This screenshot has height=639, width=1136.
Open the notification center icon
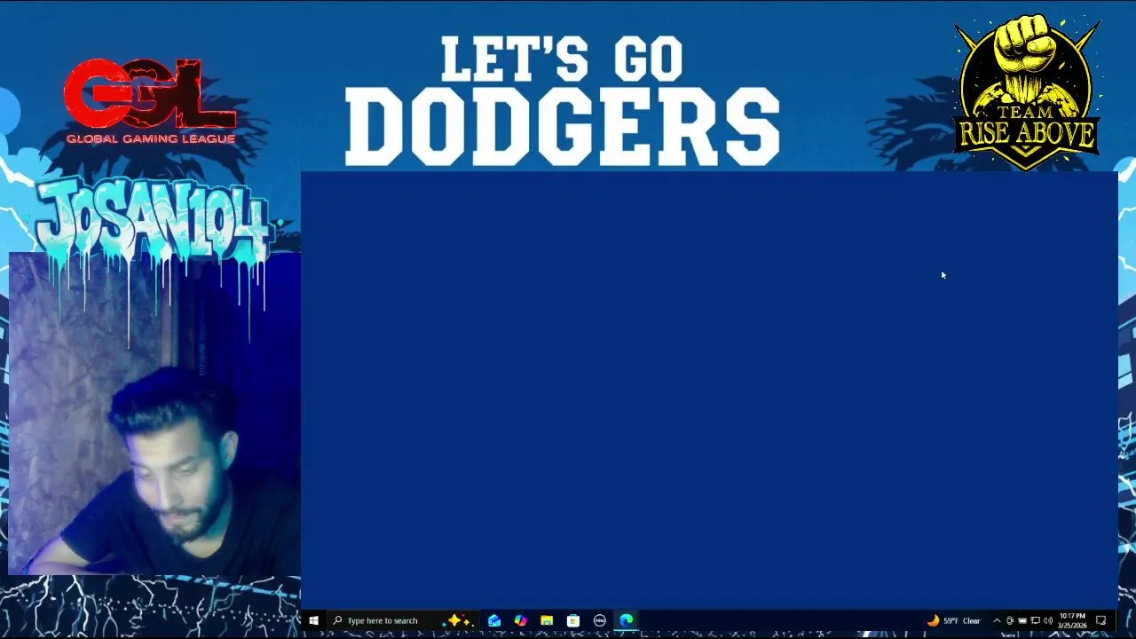(x=1101, y=620)
